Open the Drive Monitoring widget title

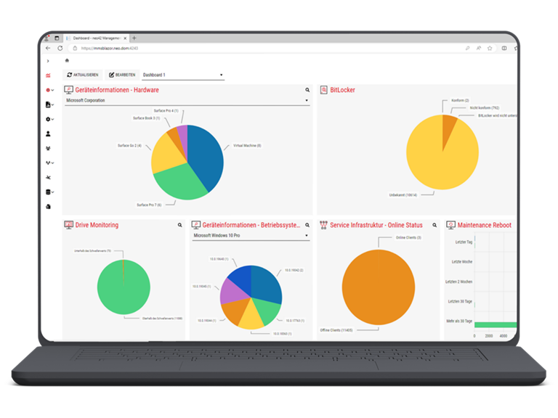coord(97,225)
